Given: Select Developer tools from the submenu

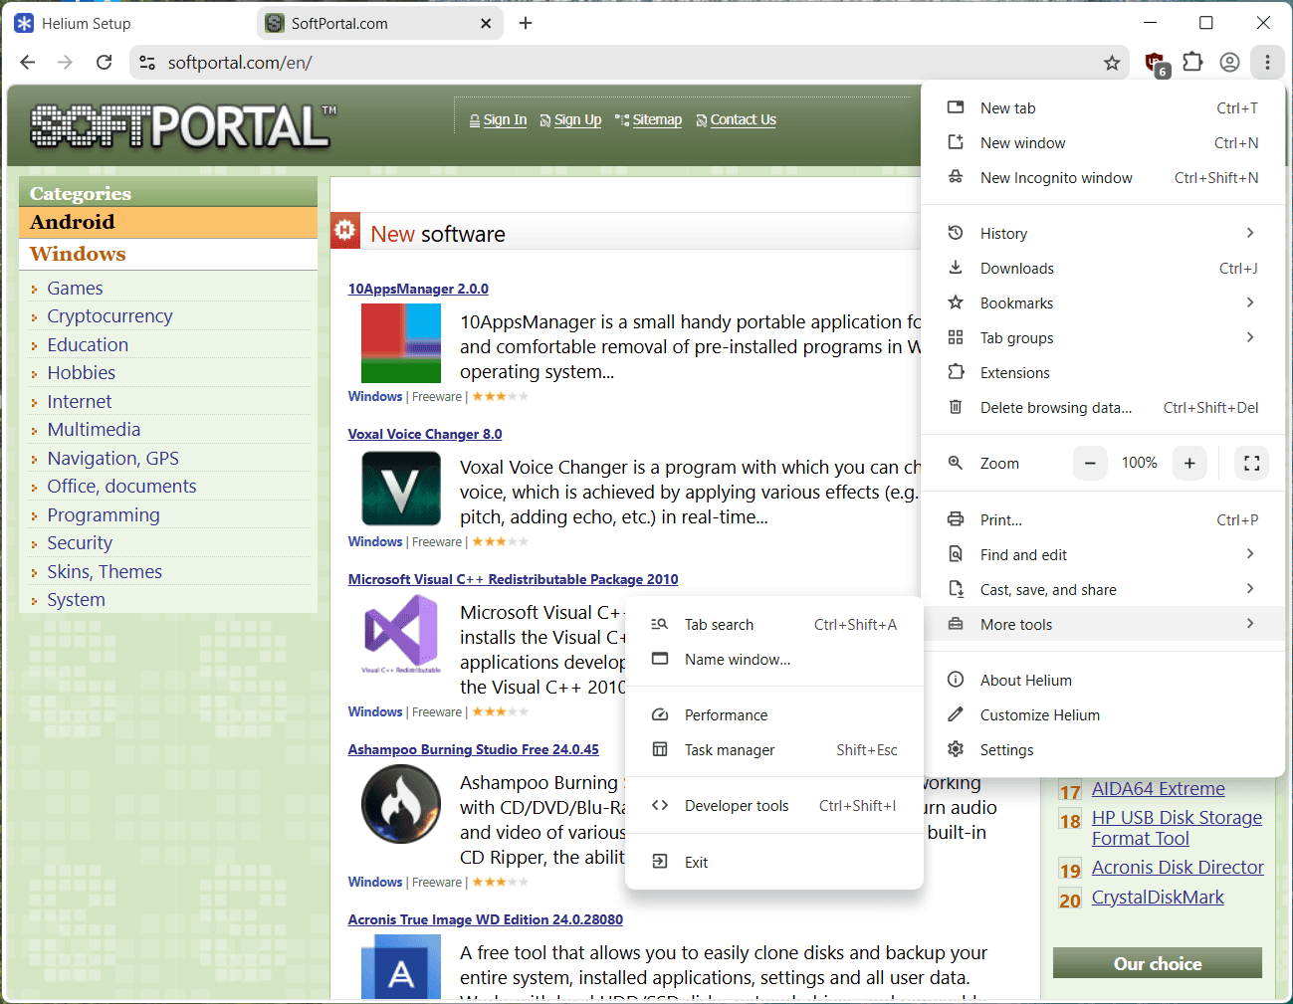Looking at the screenshot, I should pos(773,806).
